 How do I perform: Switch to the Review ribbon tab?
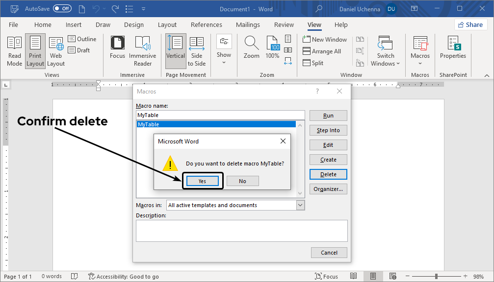click(284, 24)
